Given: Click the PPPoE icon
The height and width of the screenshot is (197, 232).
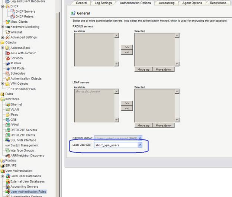Looking at the screenshot, I should pos(7,125).
